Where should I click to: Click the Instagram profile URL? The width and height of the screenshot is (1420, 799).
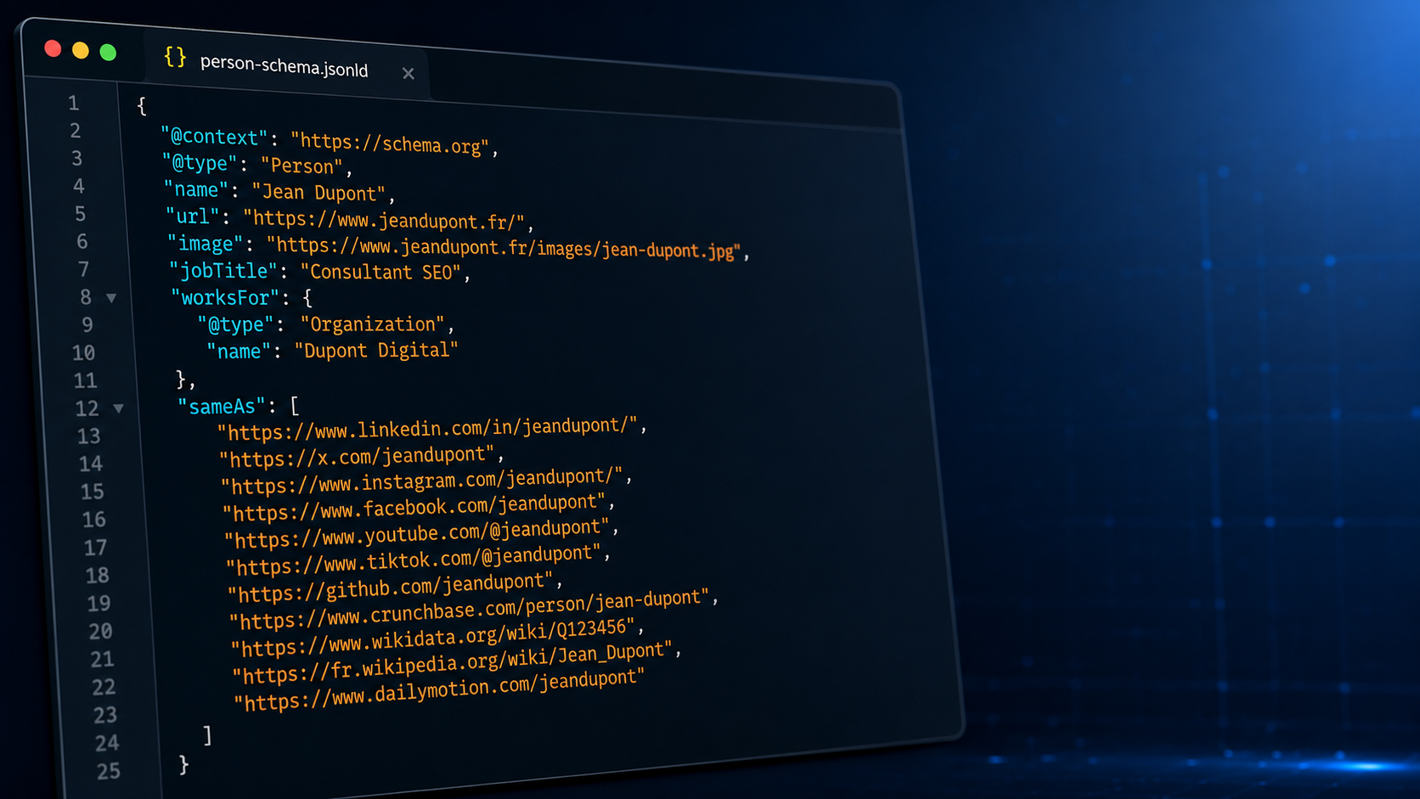click(x=422, y=480)
